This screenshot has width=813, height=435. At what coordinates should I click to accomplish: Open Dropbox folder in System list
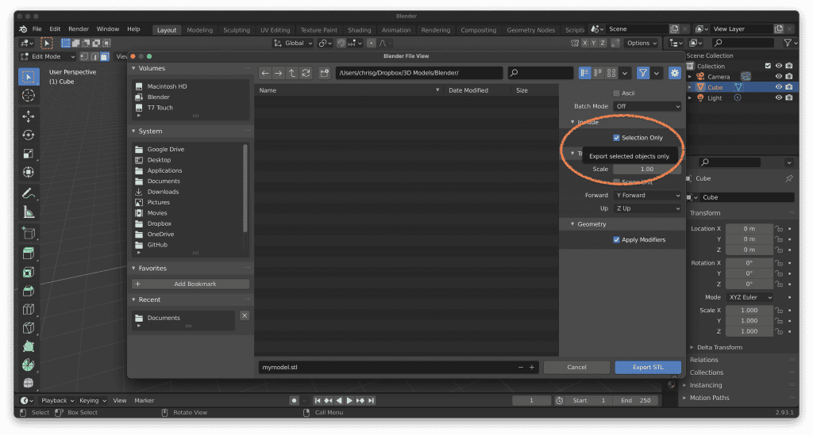[159, 223]
